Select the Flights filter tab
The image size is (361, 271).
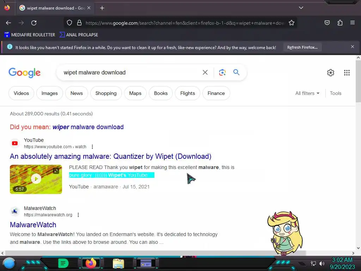(188, 93)
